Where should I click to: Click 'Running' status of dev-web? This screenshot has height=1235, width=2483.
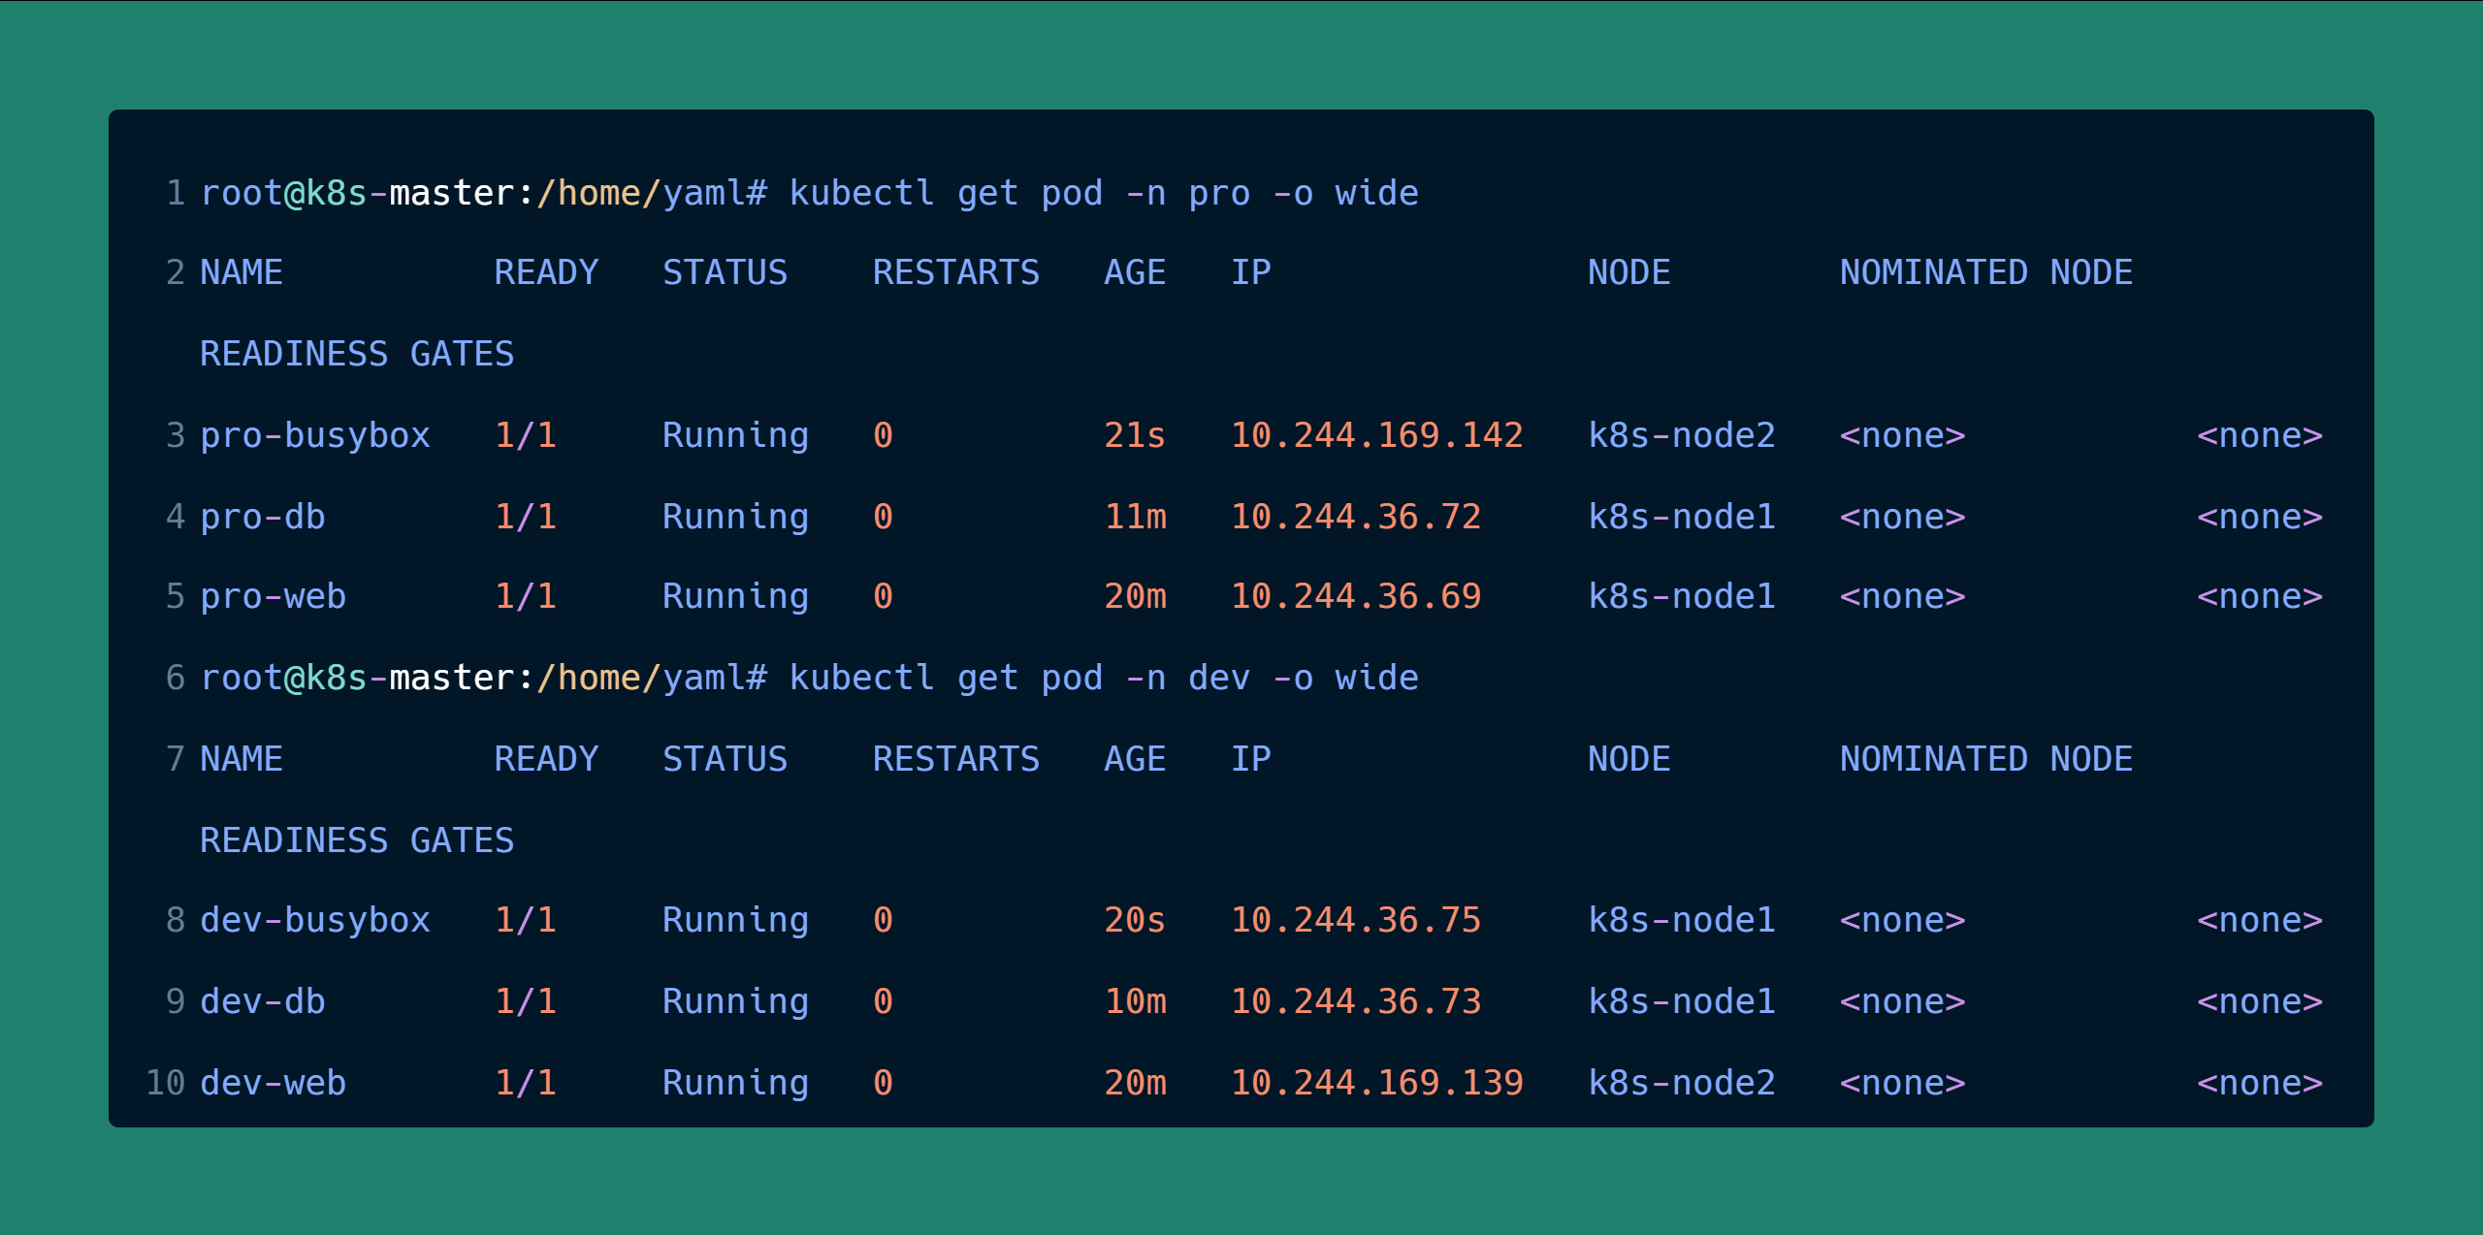735,1083
